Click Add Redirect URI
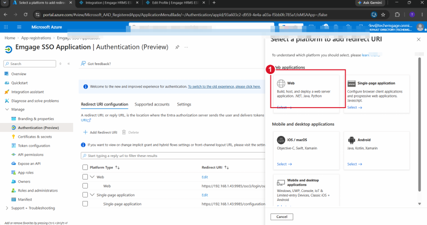 click(x=100, y=132)
